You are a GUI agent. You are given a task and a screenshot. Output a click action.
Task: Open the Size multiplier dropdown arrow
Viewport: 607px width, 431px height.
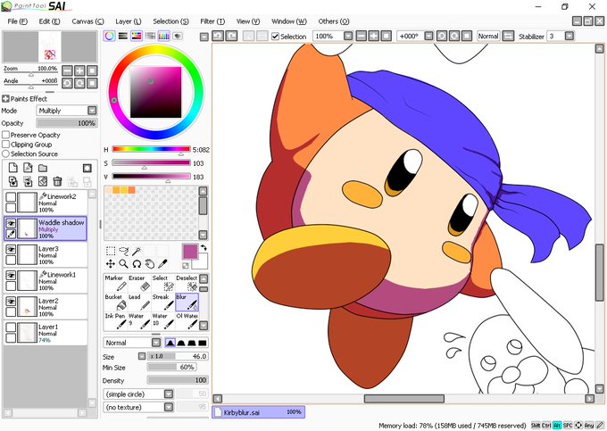pyautogui.click(x=142, y=356)
